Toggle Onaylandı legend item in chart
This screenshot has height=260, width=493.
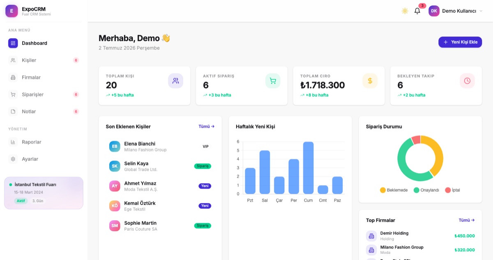tap(426, 190)
